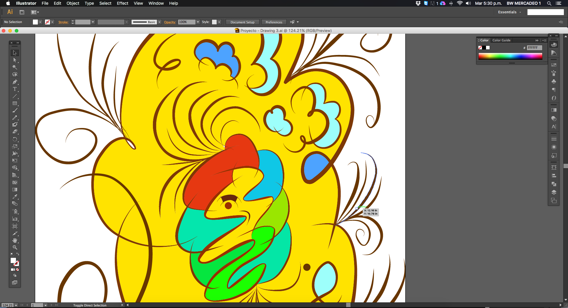
Task: Open the Layers panel icon
Action: (x=554, y=192)
